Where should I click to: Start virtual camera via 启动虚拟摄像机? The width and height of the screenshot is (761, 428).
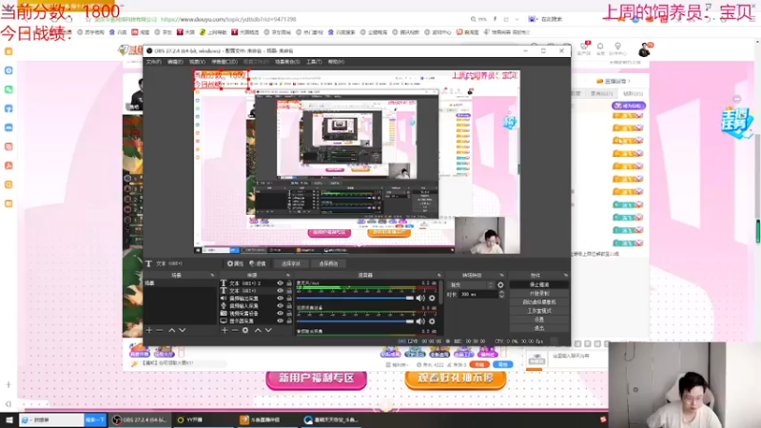(x=539, y=302)
